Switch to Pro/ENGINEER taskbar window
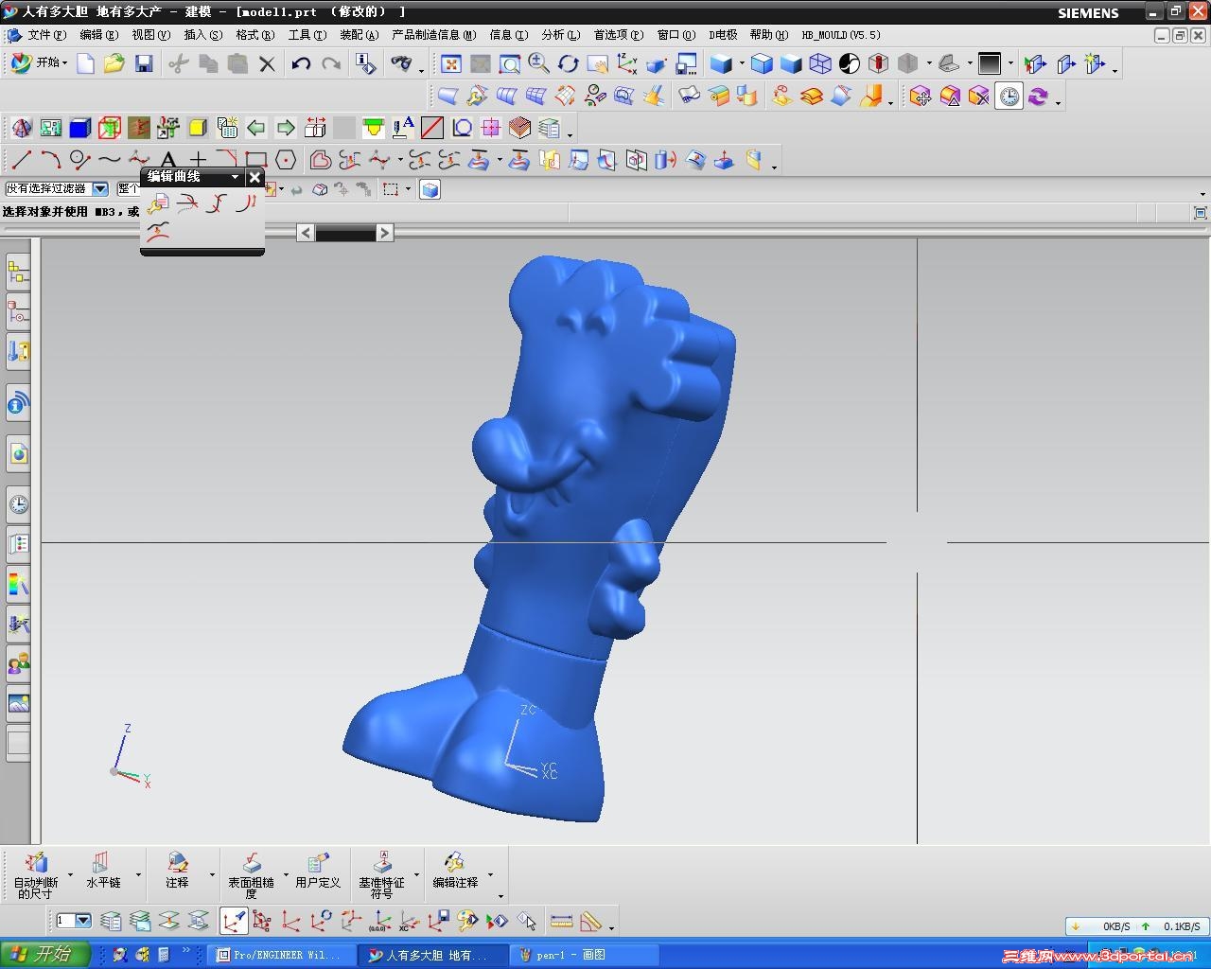Image resolution: width=1211 pixels, height=969 pixels. click(282, 955)
